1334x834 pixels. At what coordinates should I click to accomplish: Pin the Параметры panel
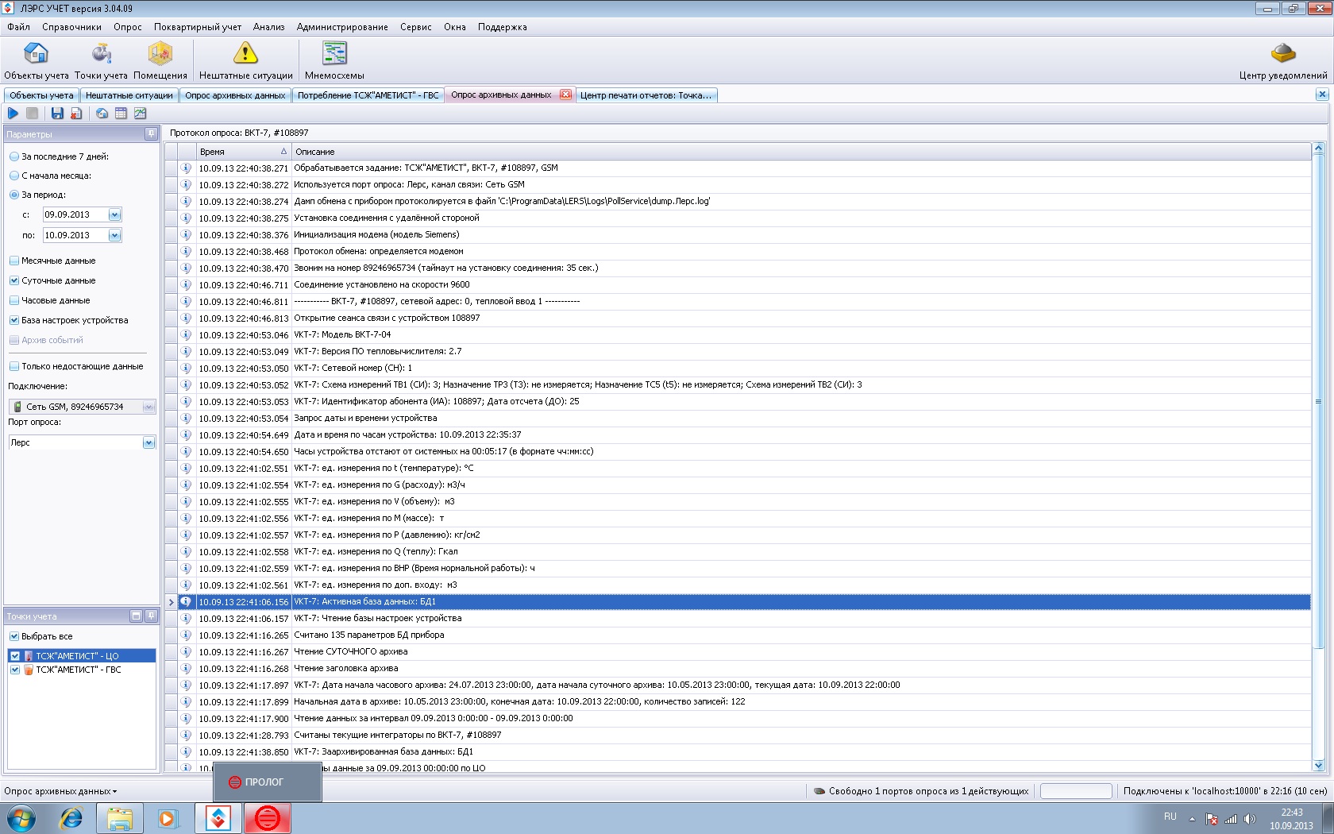(151, 133)
